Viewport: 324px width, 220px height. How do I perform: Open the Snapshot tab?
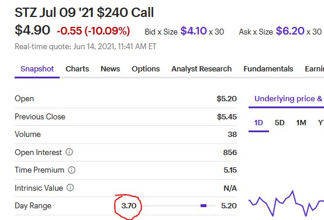click(37, 69)
